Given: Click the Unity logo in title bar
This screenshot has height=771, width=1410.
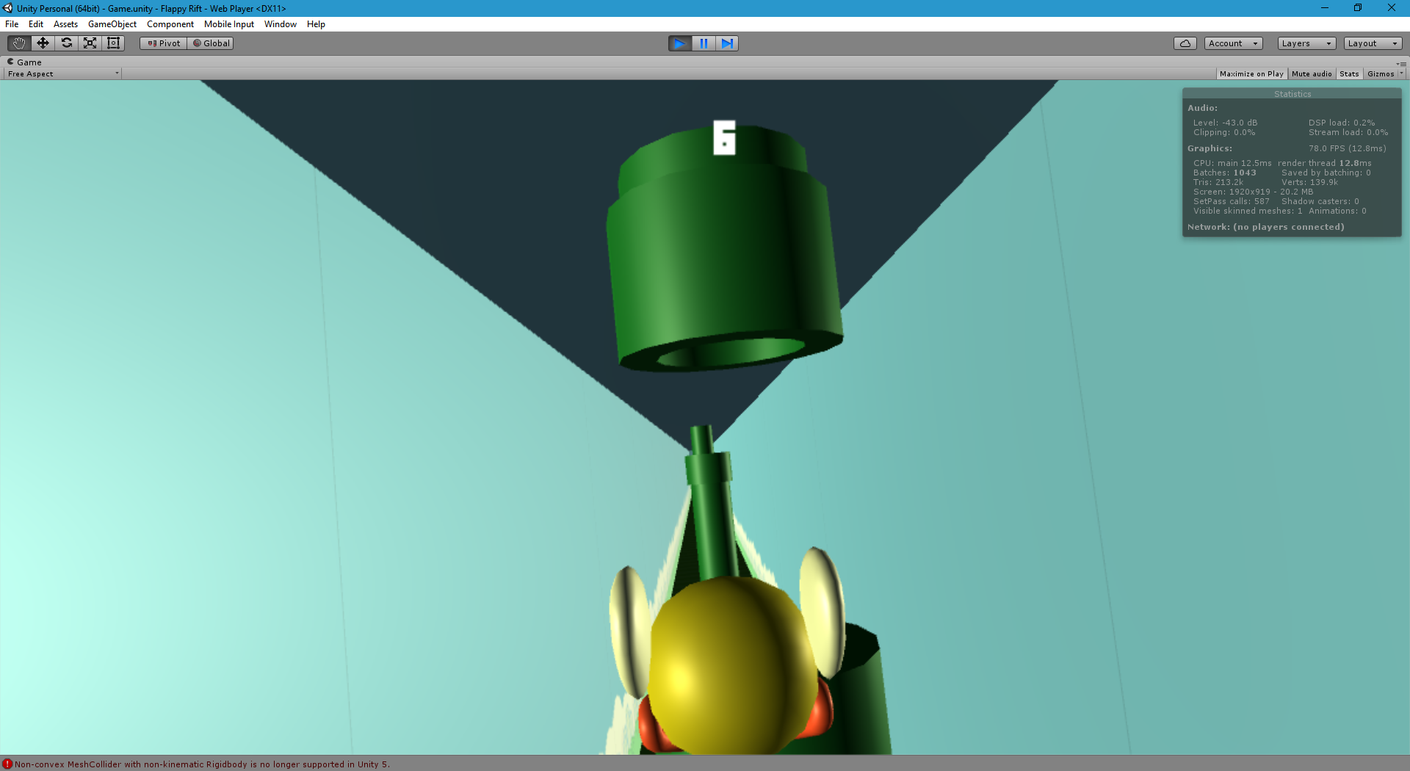Looking at the screenshot, I should pos(8,8).
